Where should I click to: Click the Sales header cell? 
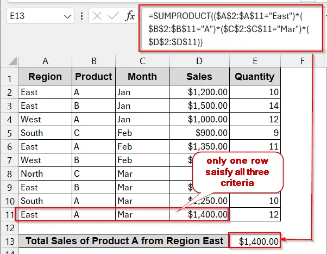(199, 77)
